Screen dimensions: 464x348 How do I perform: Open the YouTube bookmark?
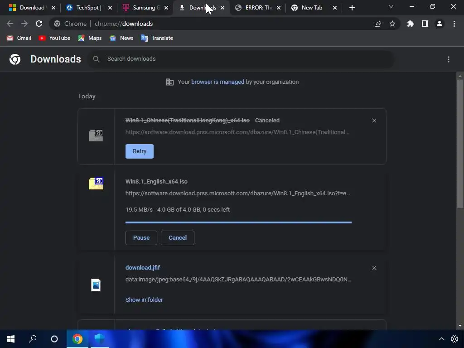[x=54, y=38]
